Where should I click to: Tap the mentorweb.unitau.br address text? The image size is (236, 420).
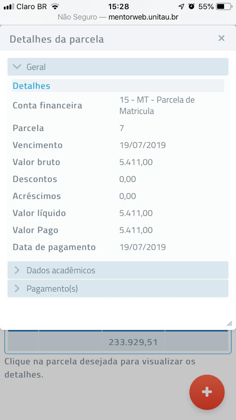coord(143,17)
